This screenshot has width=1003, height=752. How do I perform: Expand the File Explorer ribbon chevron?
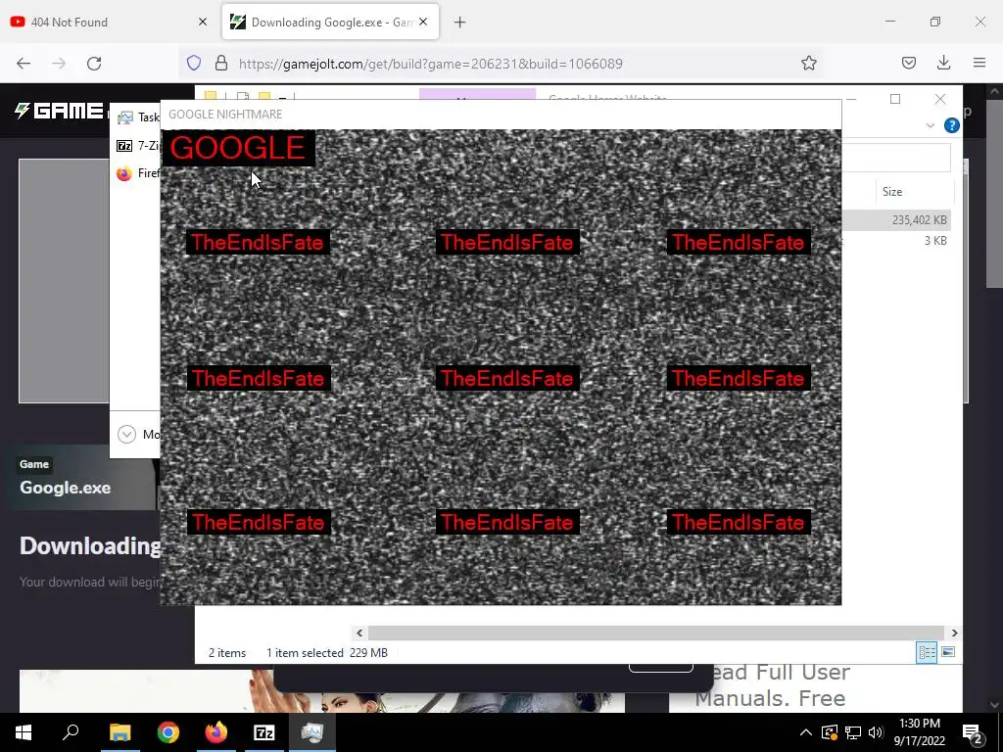[931, 125]
